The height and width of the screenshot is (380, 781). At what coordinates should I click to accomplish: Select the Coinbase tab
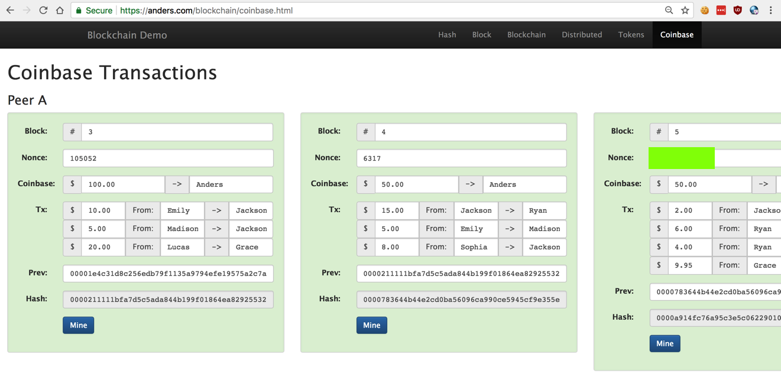pyautogui.click(x=677, y=35)
